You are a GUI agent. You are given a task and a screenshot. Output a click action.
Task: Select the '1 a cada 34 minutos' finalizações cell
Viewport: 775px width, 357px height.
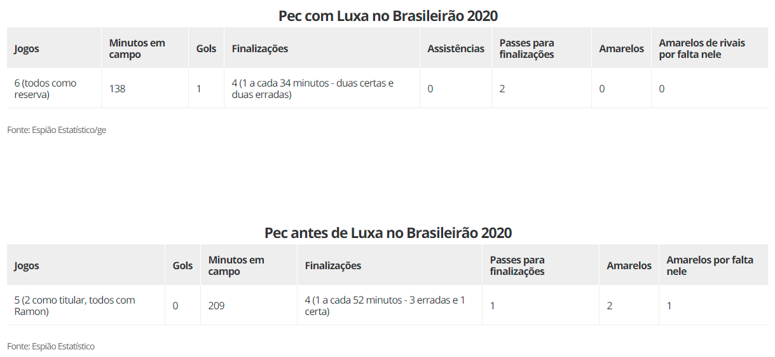(313, 89)
